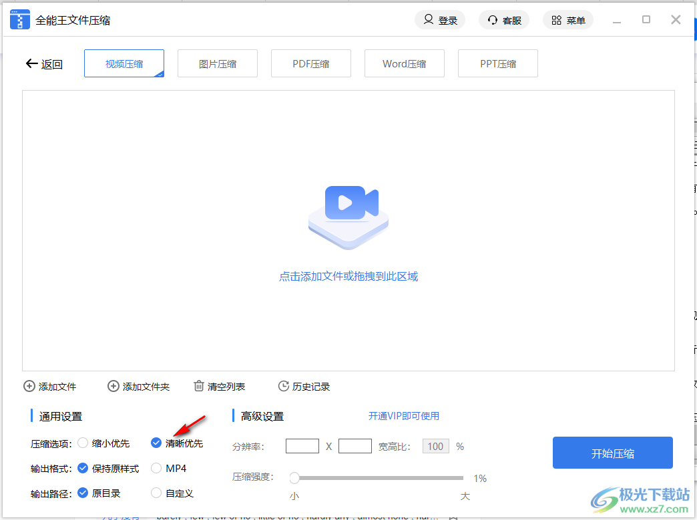Click the 高级设置 heading
This screenshot has width=697, height=520.
click(262, 417)
